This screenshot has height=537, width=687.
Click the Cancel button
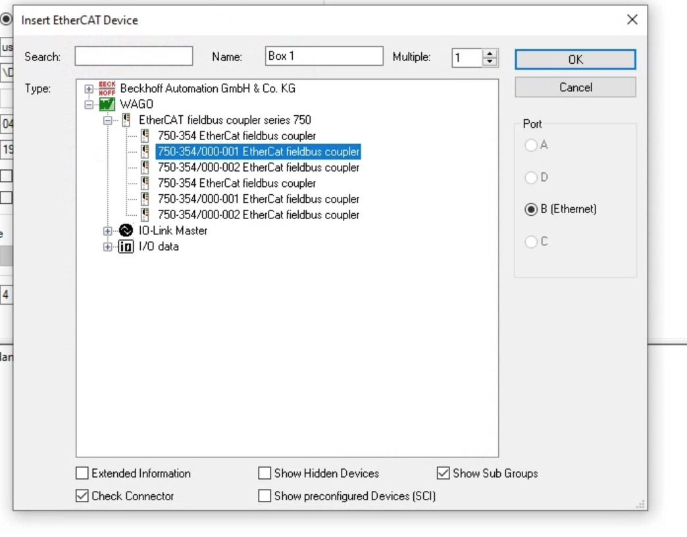575,87
